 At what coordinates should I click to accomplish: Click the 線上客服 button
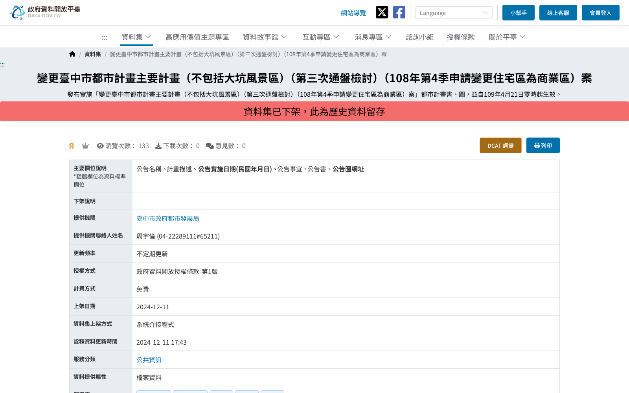(x=558, y=13)
